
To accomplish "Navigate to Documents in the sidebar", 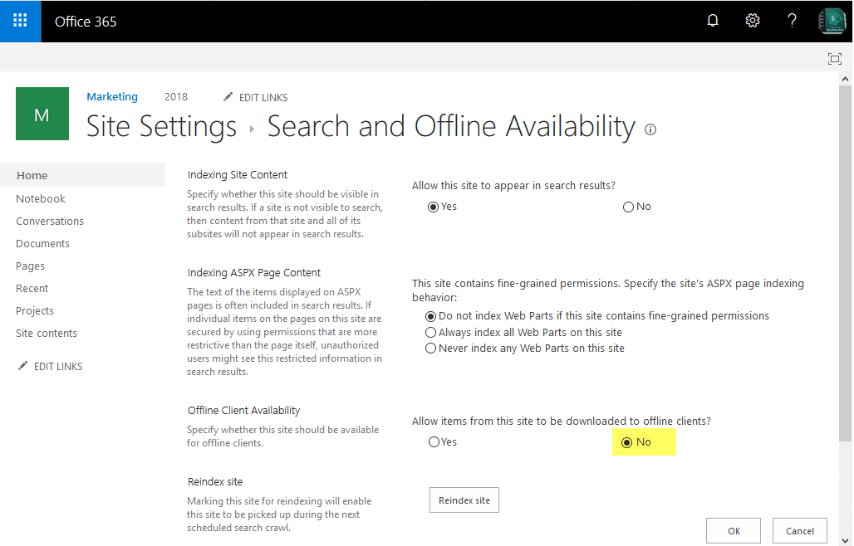I will click(42, 243).
